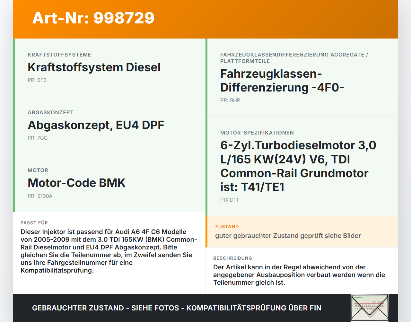The width and height of the screenshot is (411, 322).
Task: Click the orange Art-Nr header banner
Action: click(x=205, y=18)
